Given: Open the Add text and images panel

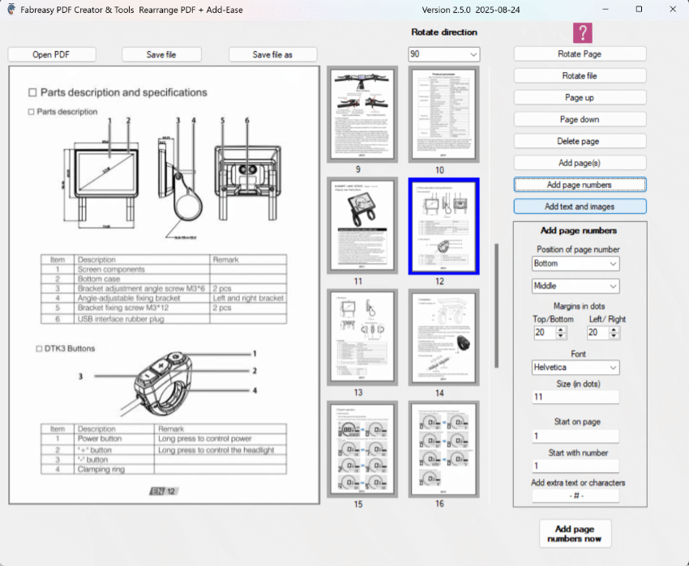Looking at the screenshot, I should [580, 206].
